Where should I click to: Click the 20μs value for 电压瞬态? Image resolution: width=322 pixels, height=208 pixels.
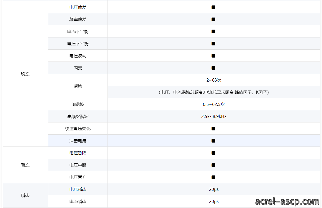click(x=214, y=189)
